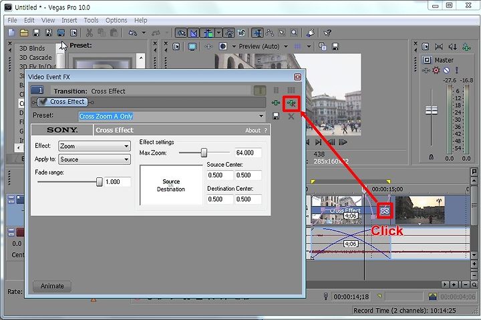Viewport: 481px width, 320px height.
Task: Expand Undo history dropdown arrow
Action: pos(144,33)
